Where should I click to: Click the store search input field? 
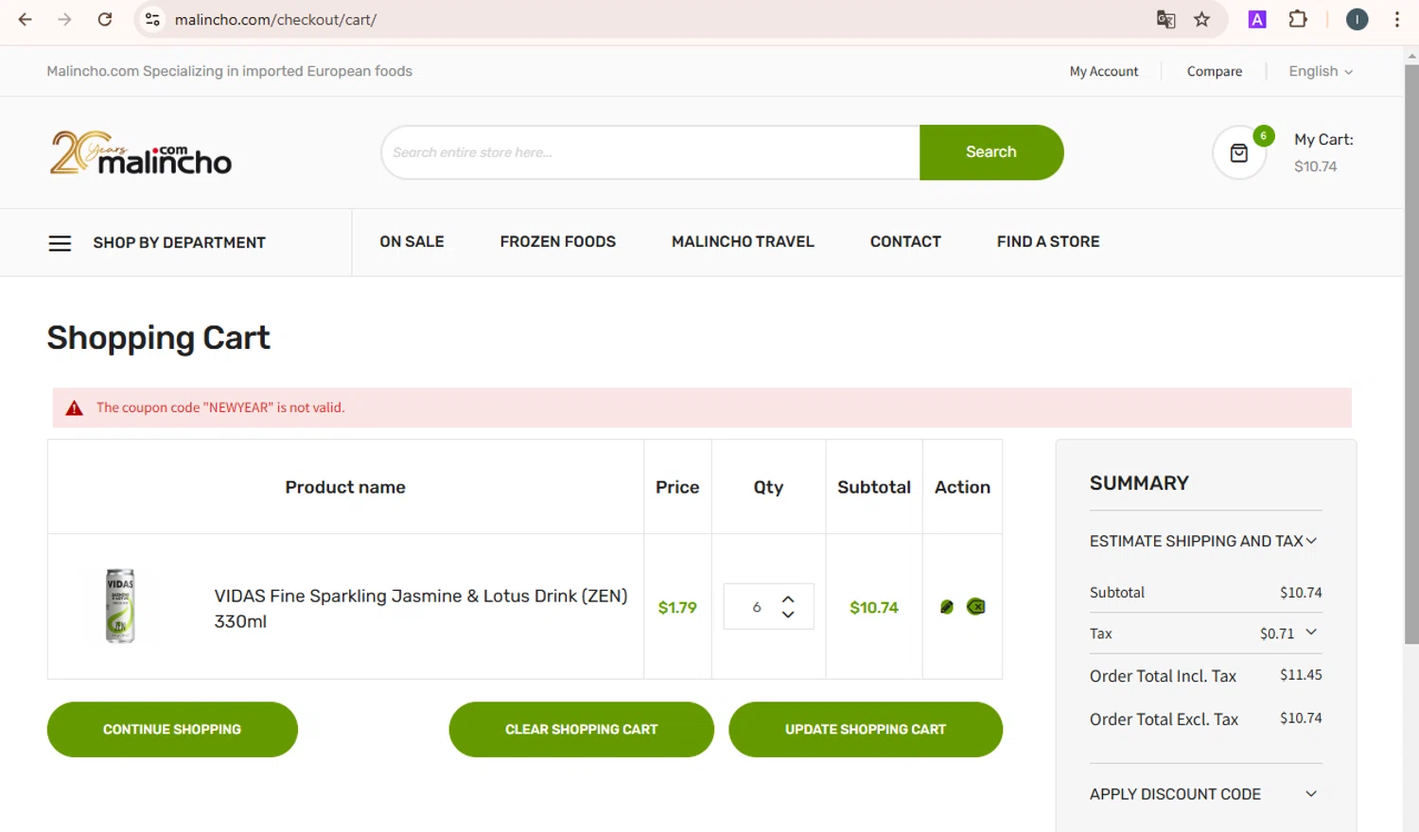tap(651, 152)
